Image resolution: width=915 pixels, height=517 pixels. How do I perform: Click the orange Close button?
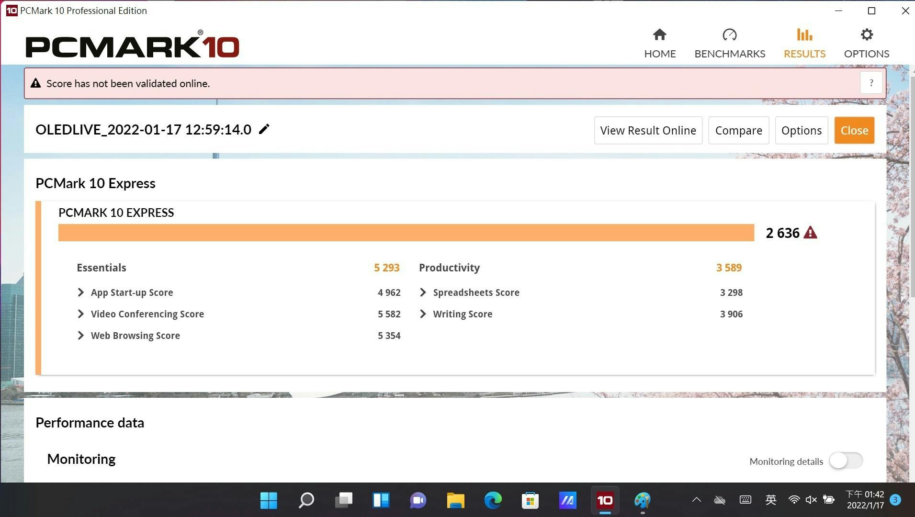[854, 130]
